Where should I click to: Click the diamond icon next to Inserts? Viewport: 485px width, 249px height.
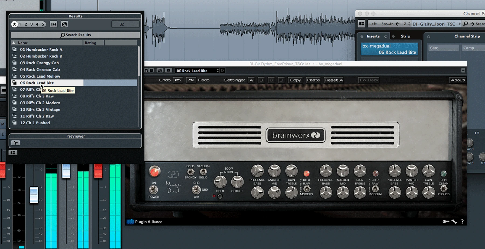coord(386,36)
